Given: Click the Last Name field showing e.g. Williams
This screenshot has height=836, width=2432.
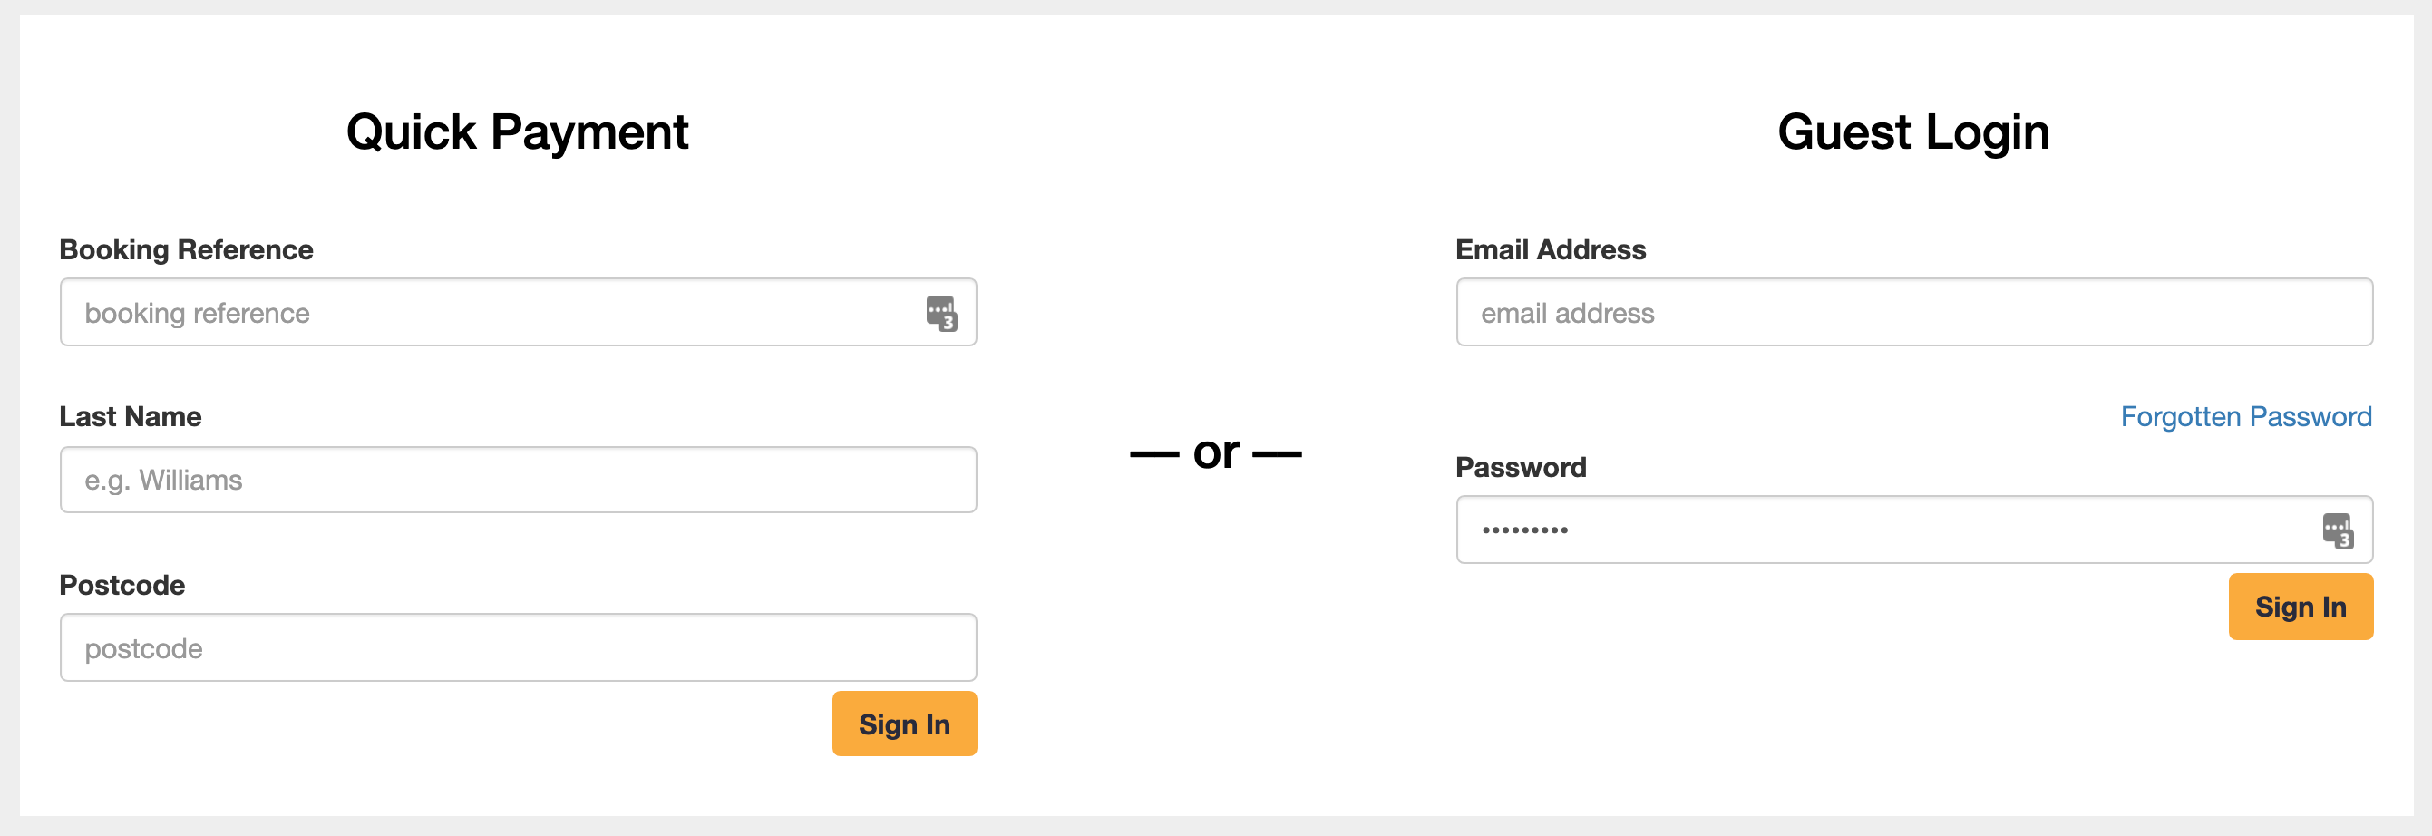Looking at the screenshot, I should [x=519, y=481].
